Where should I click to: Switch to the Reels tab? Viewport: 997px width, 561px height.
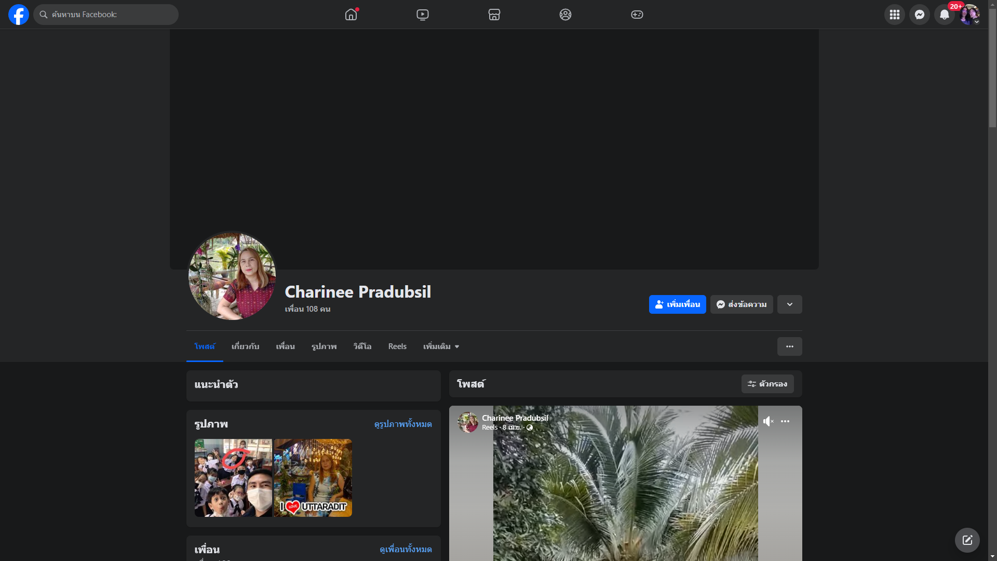click(397, 346)
